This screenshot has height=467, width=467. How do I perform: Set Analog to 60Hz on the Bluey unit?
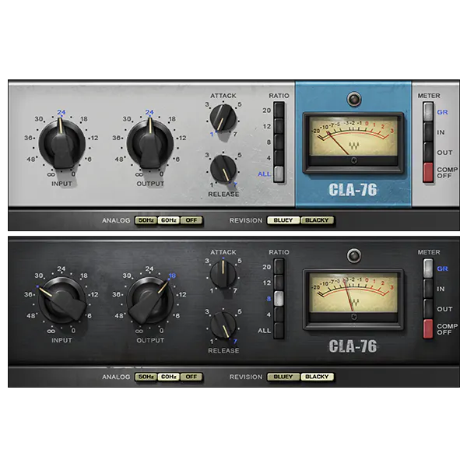click(x=169, y=220)
